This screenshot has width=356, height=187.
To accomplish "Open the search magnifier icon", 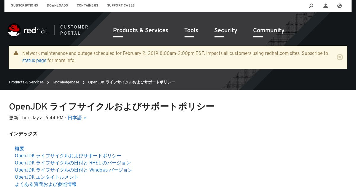I will click(x=311, y=6).
